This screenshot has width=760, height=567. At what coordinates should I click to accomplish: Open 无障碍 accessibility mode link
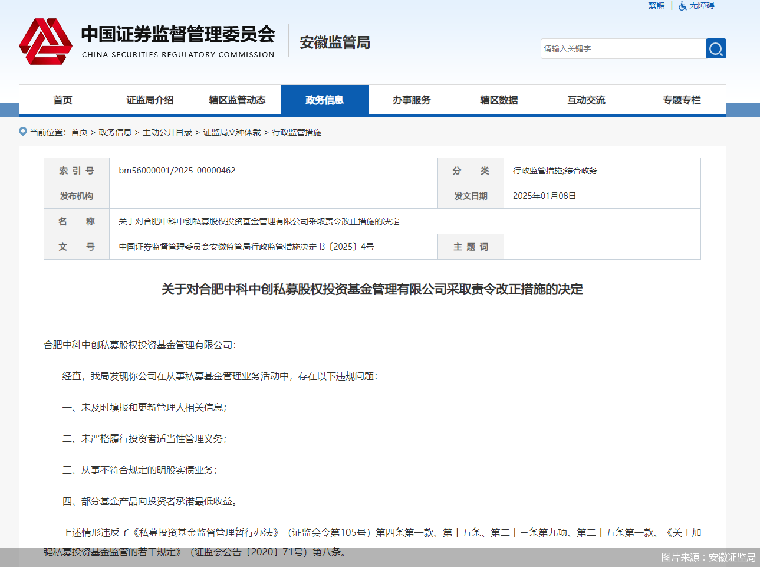point(702,6)
